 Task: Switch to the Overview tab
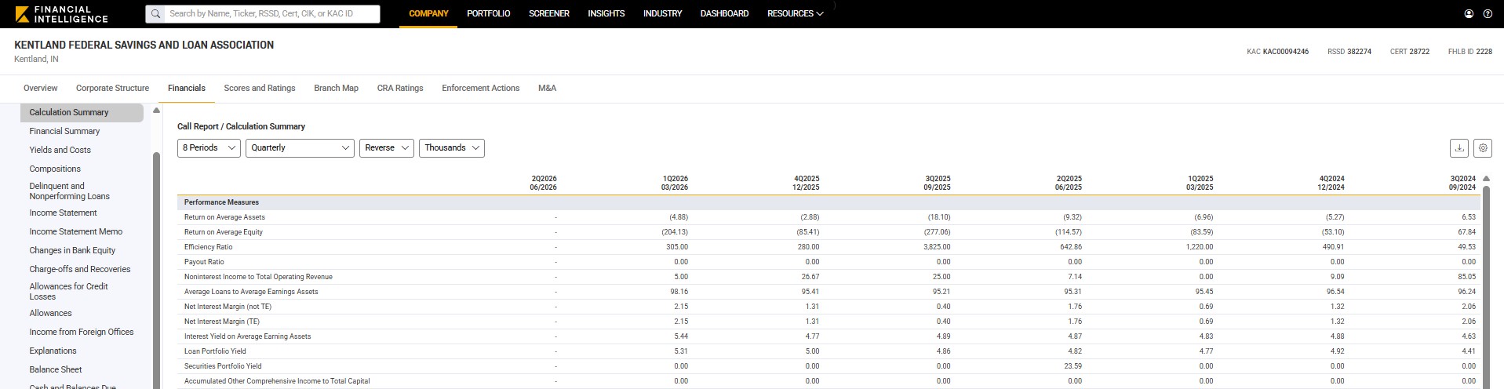coord(40,88)
